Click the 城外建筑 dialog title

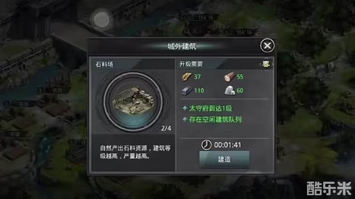tap(182, 46)
